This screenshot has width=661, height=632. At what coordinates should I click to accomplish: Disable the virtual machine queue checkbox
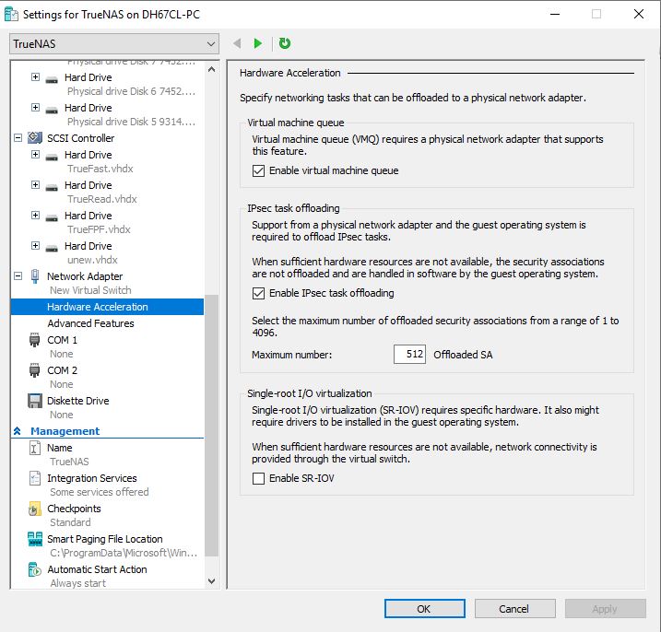259,170
